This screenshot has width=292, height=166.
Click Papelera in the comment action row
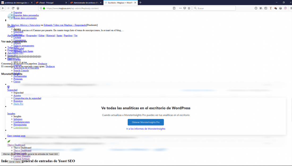68,35
